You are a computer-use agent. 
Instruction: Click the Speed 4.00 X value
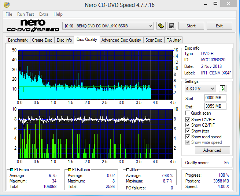223,187
